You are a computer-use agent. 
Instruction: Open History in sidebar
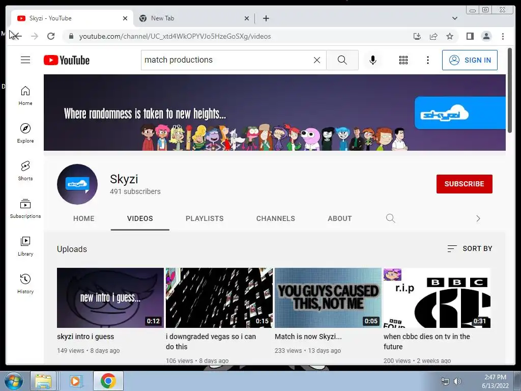click(x=25, y=284)
